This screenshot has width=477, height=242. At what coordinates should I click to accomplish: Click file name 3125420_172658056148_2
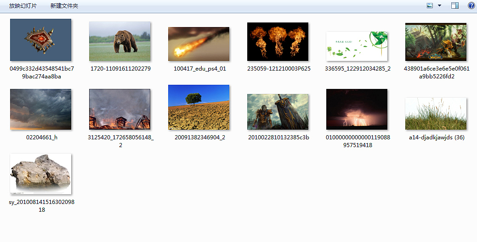pyautogui.click(x=121, y=141)
